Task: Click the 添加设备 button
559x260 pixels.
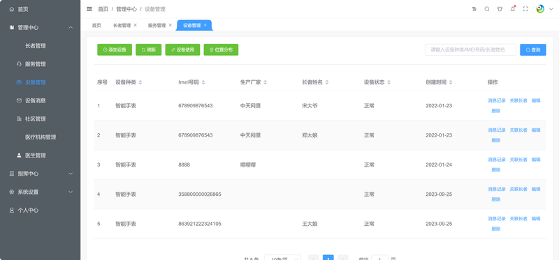Action: (x=115, y=49)
